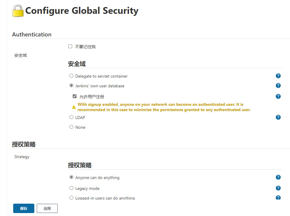This screenshot has width=290, height=216.
Task: Select None as security realm
Action: (x=71, y=127)
